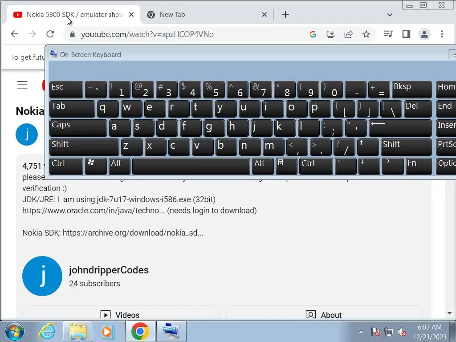Click Windows logo key on keyboard
Image resolution: width=456 pixels, height=342 pixels.
click(x=96, y=167)
